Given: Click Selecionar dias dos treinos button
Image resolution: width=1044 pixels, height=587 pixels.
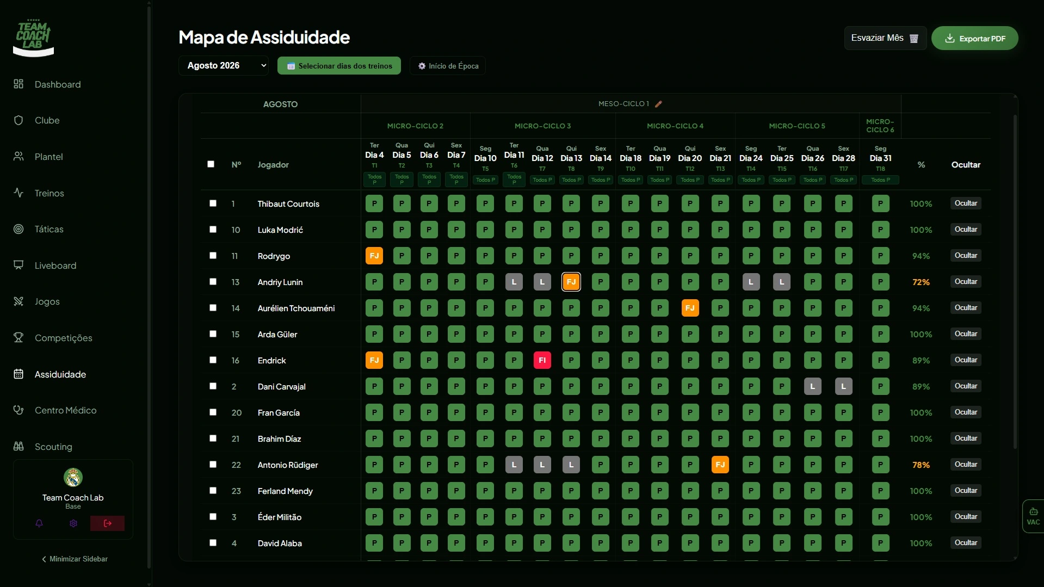Looking at the screenshot, I should pyautogui.click(x=339, y=66).
